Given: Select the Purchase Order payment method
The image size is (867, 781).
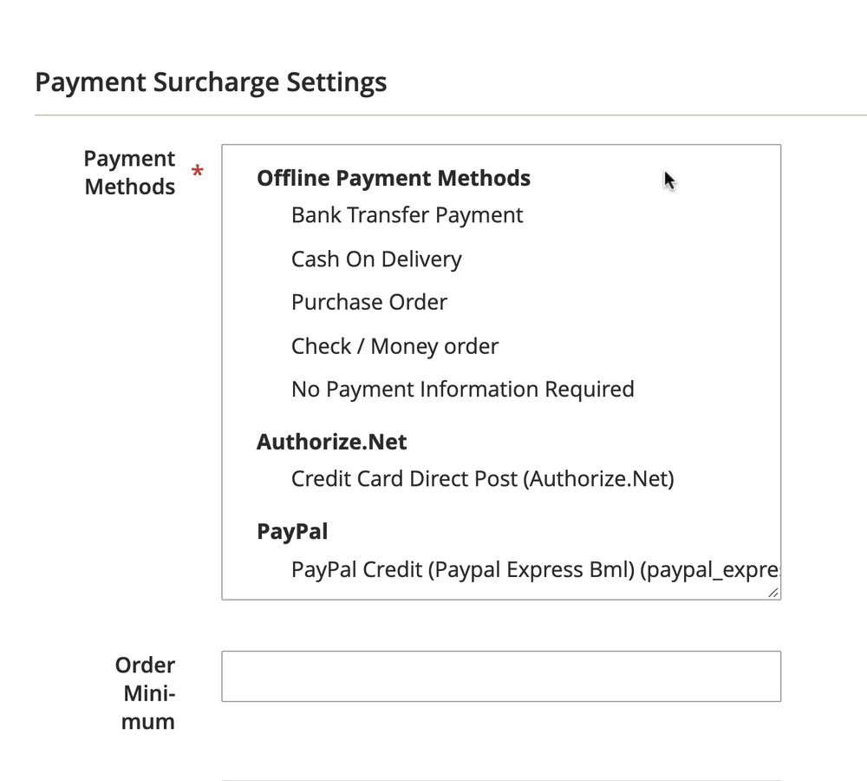Looking at the screenshot, I should [369, 303].
